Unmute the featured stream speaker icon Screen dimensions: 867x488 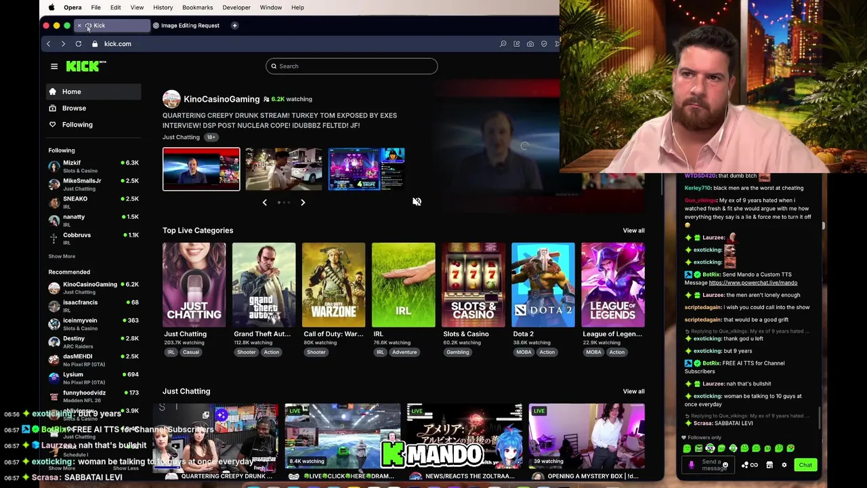pyautogui.click(x=417, y=201)
